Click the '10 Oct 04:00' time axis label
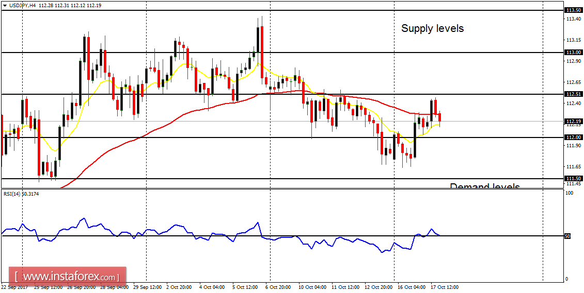Viewport: 584px width, 293px height. [312, 287]
